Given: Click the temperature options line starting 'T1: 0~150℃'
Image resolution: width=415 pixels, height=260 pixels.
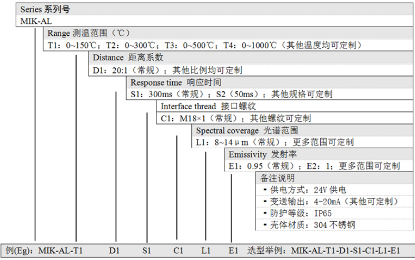Looking at the screenshot, I should click(x=204, y=45).
